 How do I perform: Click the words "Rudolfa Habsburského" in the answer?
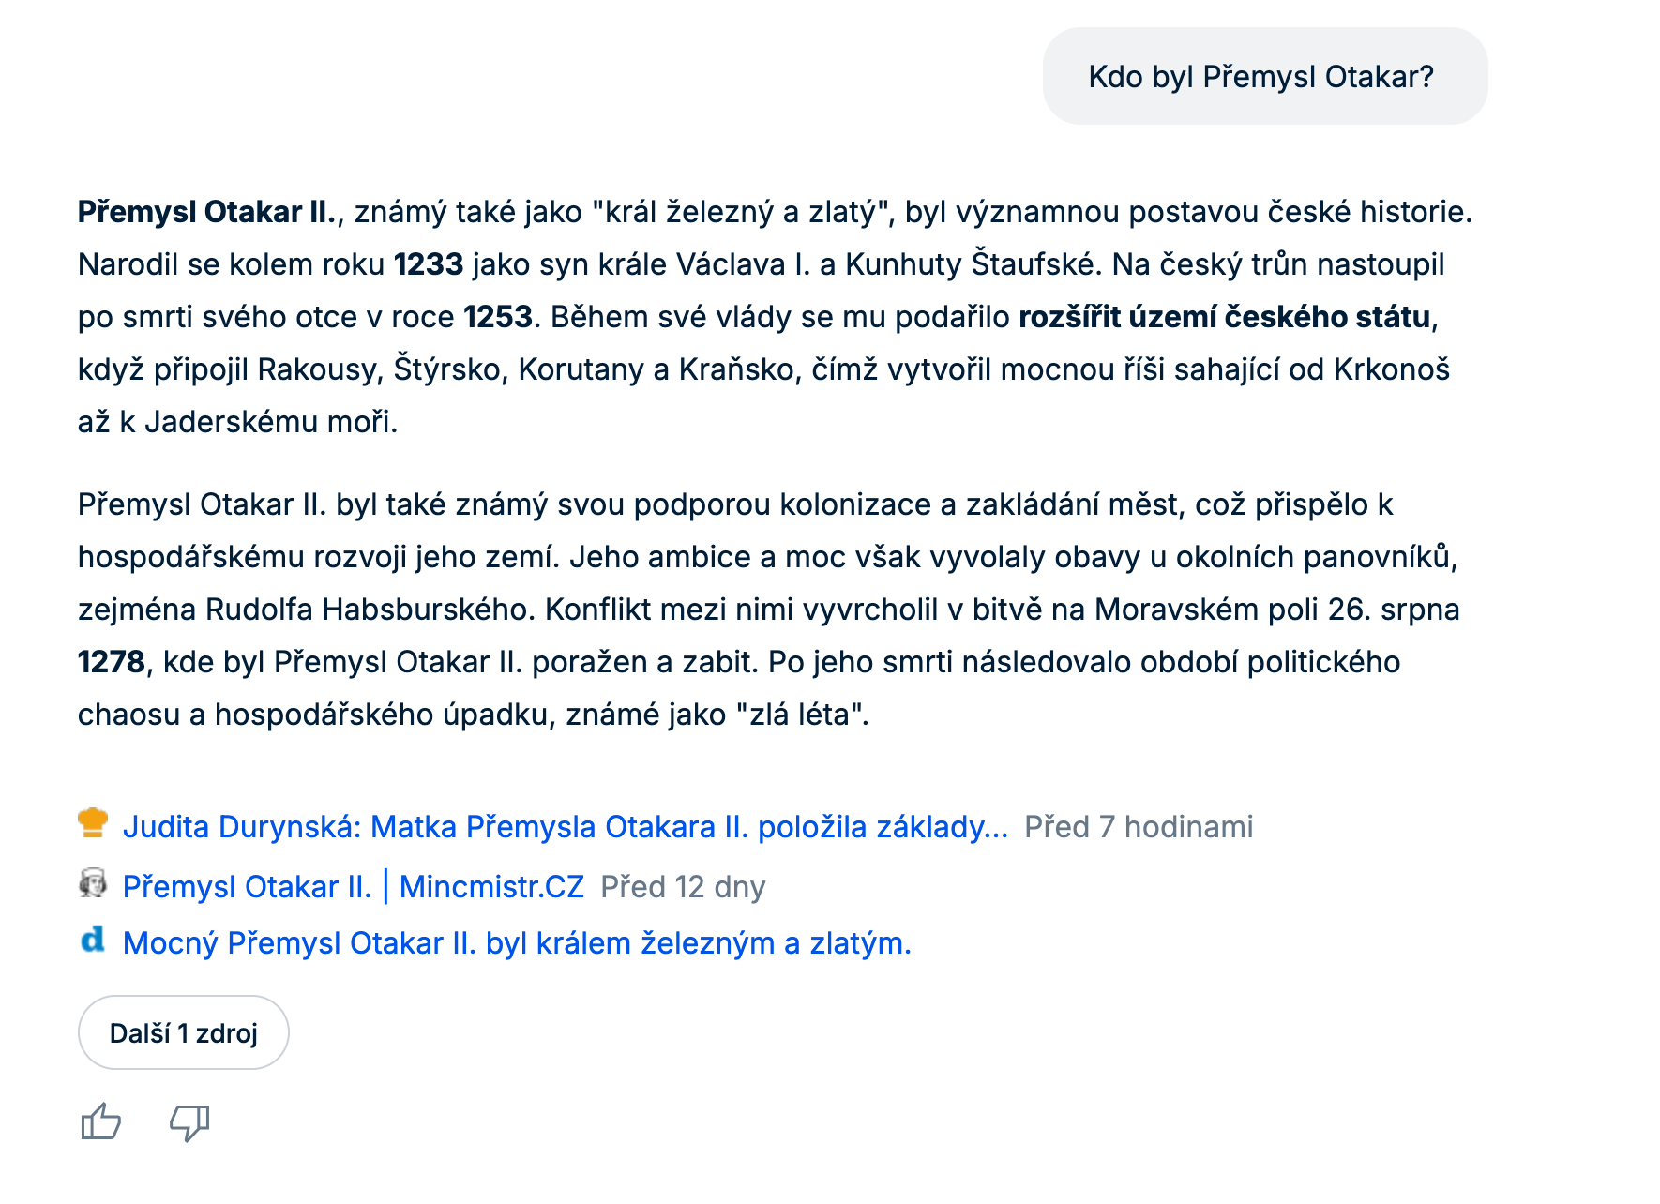(368, 610)
